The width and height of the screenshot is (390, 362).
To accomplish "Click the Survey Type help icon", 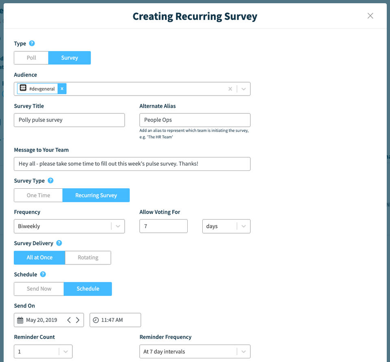I will pyautogui.click(x=50, y=181).
